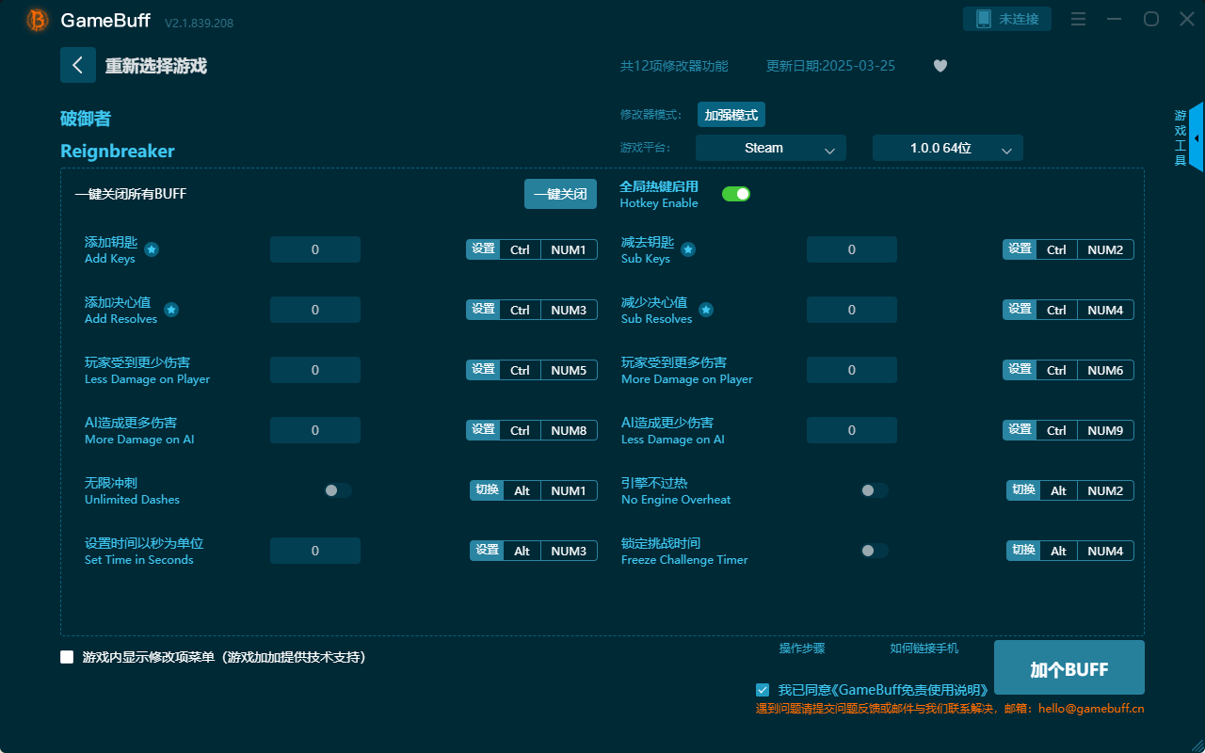Click 设置 button for Sub Keys
This screenshot has height=753, width=1205.
click(1020, 249)
